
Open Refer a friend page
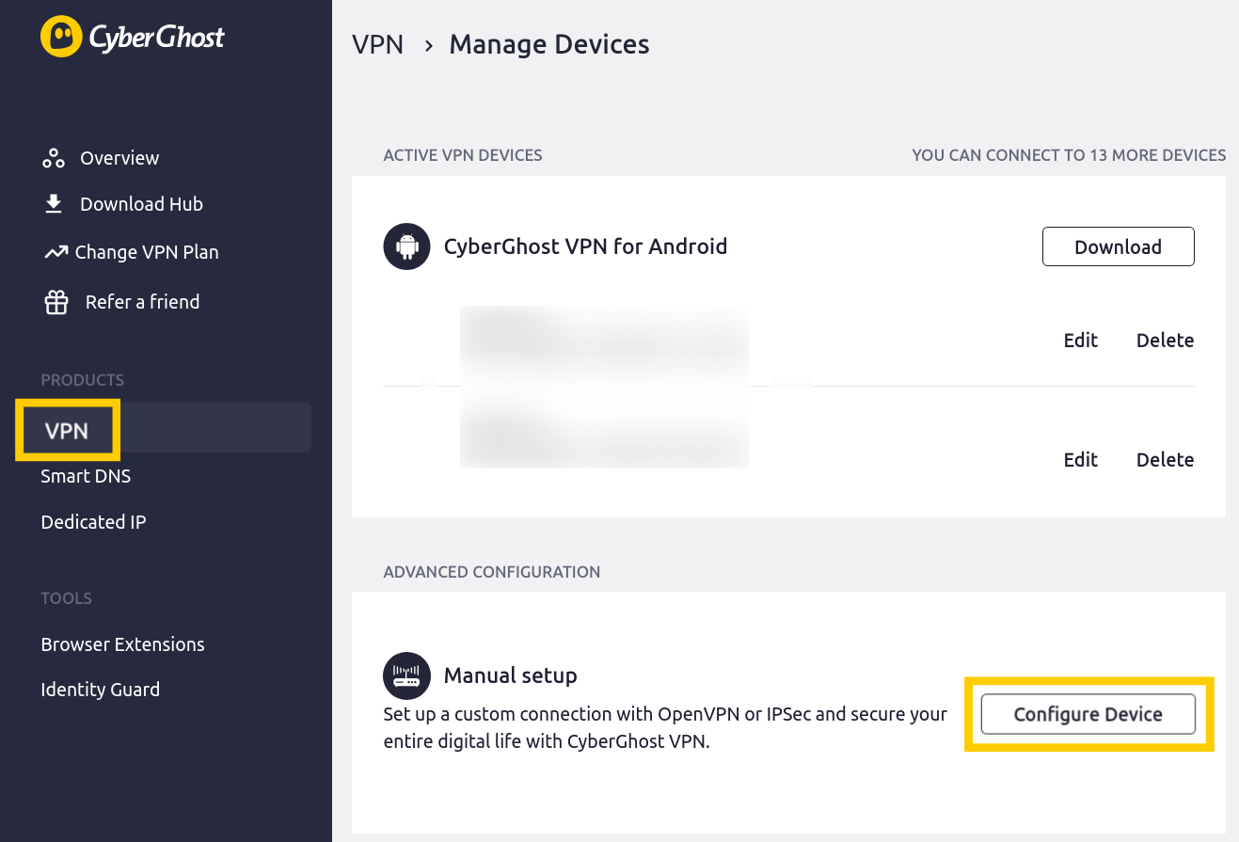[142, 302]
